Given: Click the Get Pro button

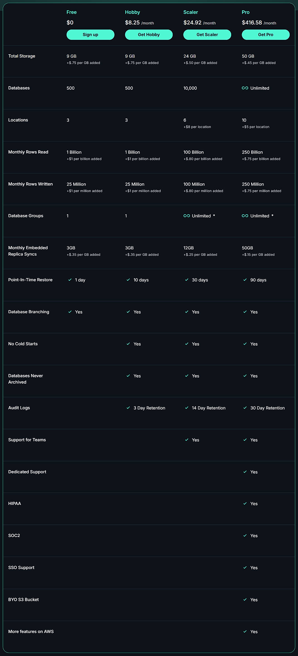Looking at the screenshot, I should pos(265,35).
